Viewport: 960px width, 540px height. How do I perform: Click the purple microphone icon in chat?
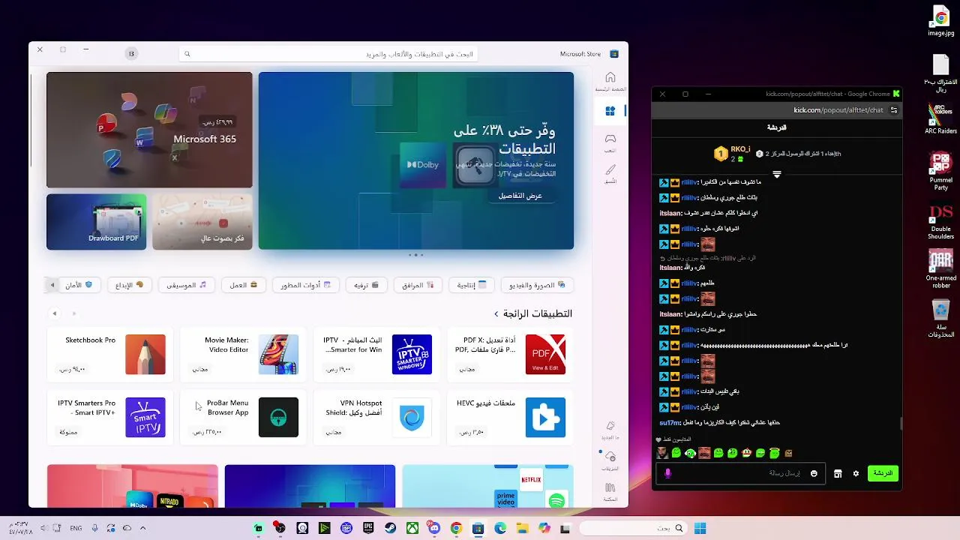(667, 473)
